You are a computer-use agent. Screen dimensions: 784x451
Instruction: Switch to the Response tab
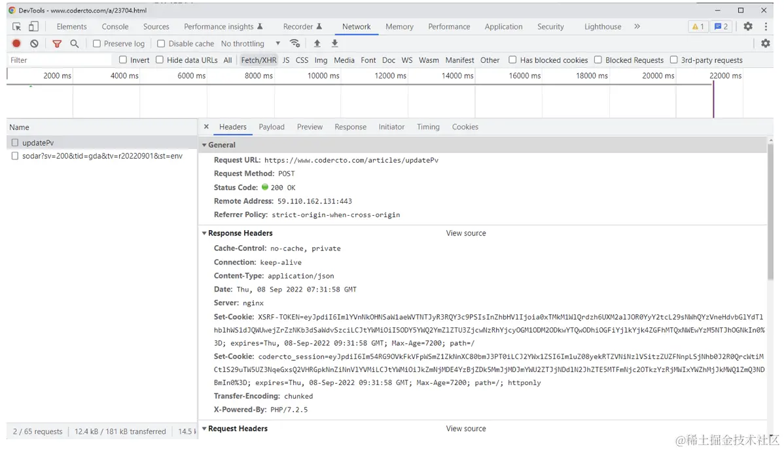click(351, 127)
